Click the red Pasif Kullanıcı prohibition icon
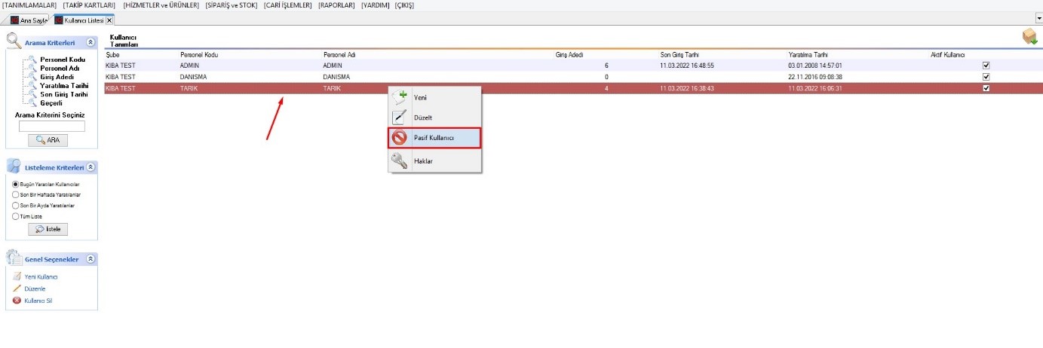 (400, 138)
